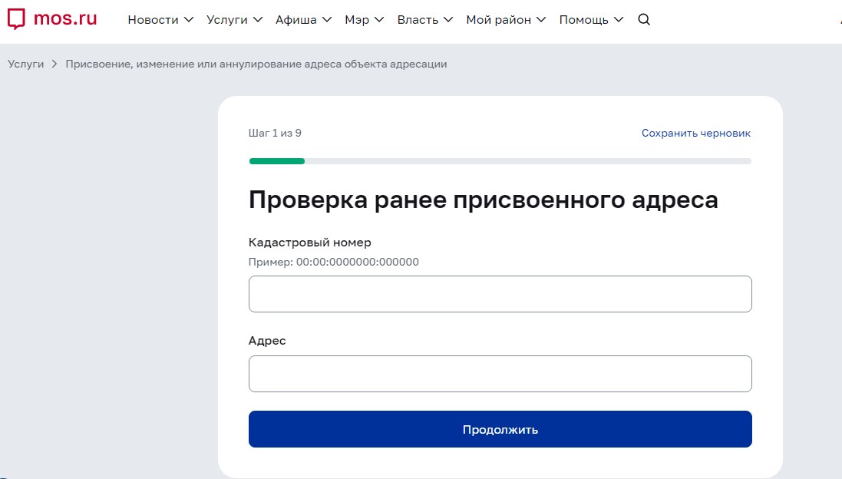842x479 pixels.
Task: Click Сохранить черновик link
Action: coord(696,133)
